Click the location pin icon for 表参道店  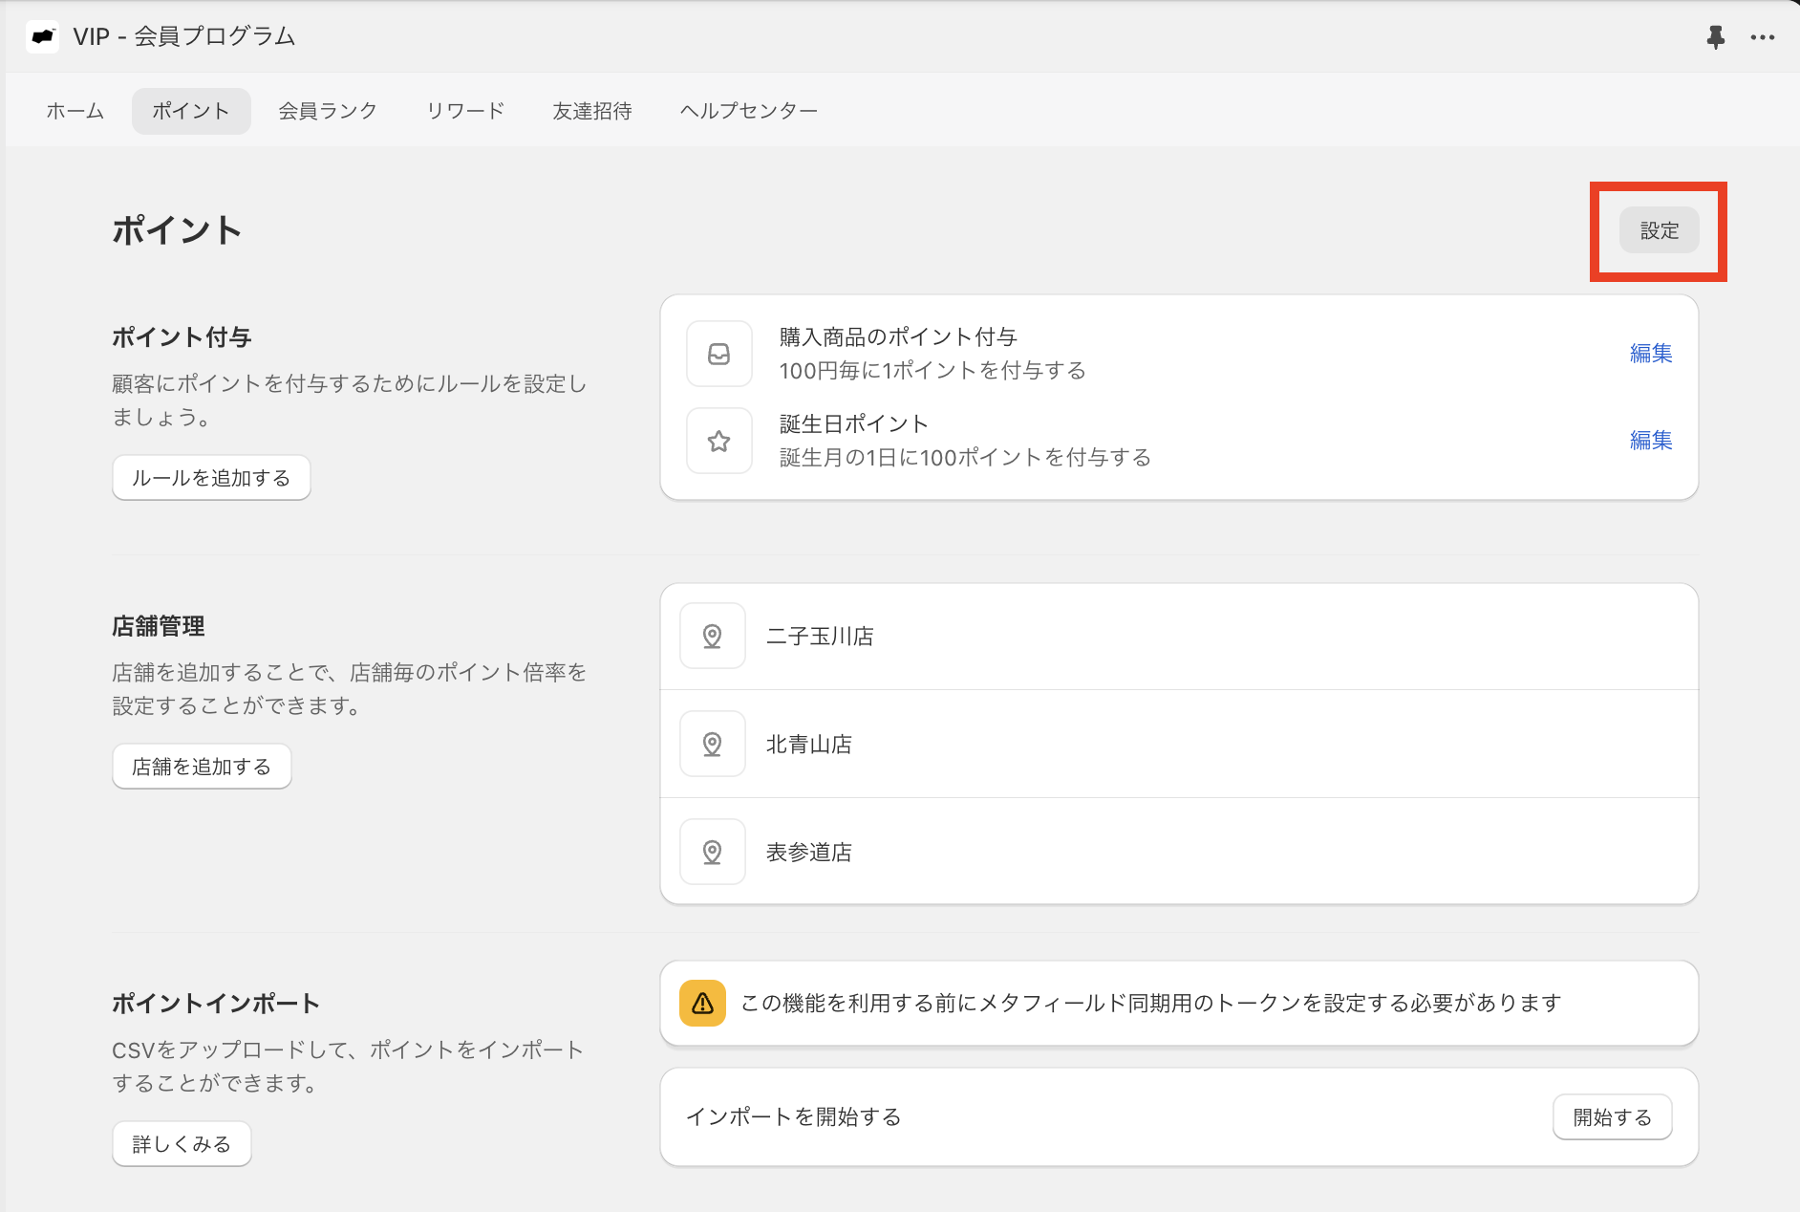tap(713, 852)
